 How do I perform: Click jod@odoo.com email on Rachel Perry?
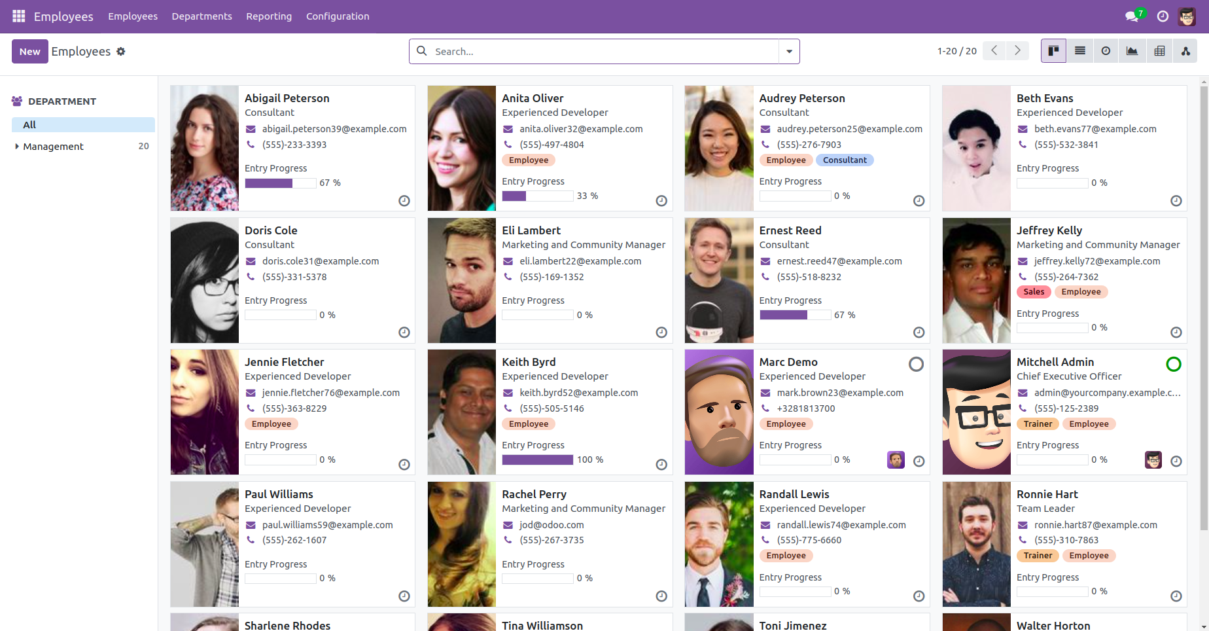[552, 525]
